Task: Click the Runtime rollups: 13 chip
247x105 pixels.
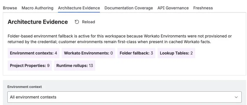Action: tap(75, 66)
